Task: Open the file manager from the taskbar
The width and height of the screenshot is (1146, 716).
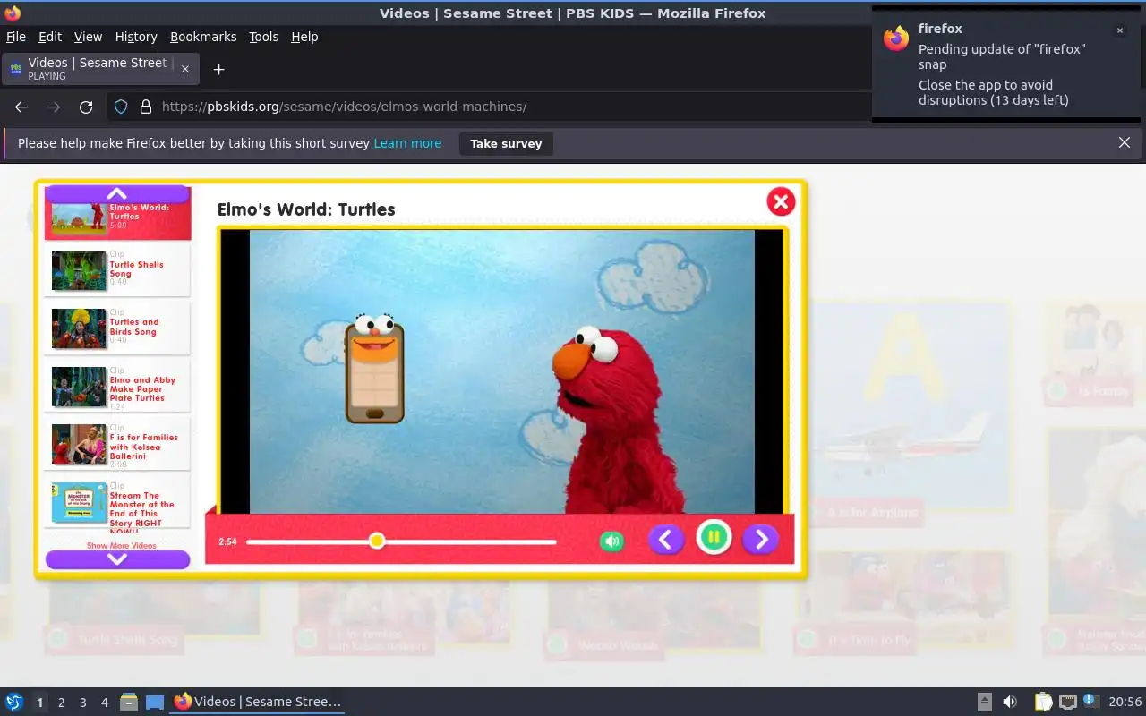Action: coord(129,703)
